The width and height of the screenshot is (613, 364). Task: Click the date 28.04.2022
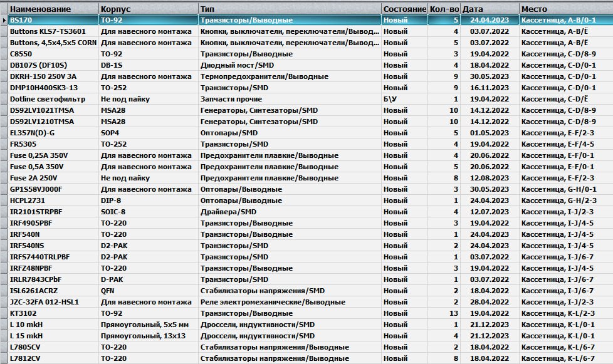[490, 303]
